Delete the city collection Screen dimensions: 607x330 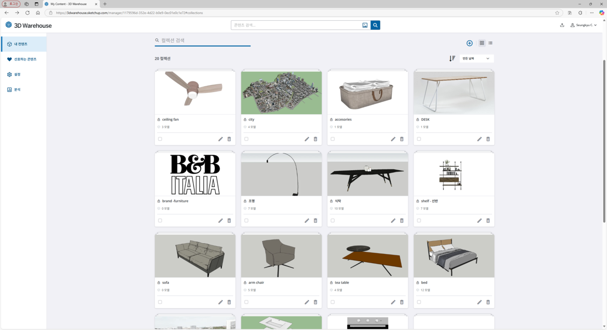click(315, 139)
